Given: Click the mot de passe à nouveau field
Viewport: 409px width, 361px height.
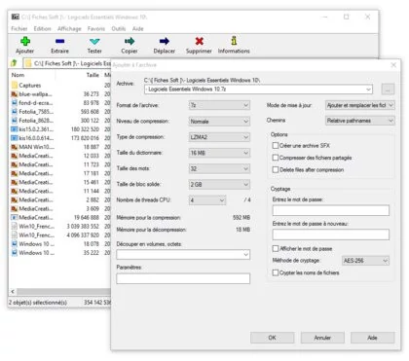Looking at the screenshot, I should point(331,235).
